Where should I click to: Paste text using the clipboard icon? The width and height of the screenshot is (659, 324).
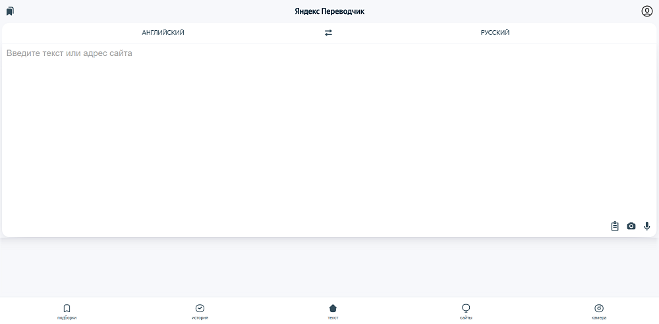click(615, 226)
